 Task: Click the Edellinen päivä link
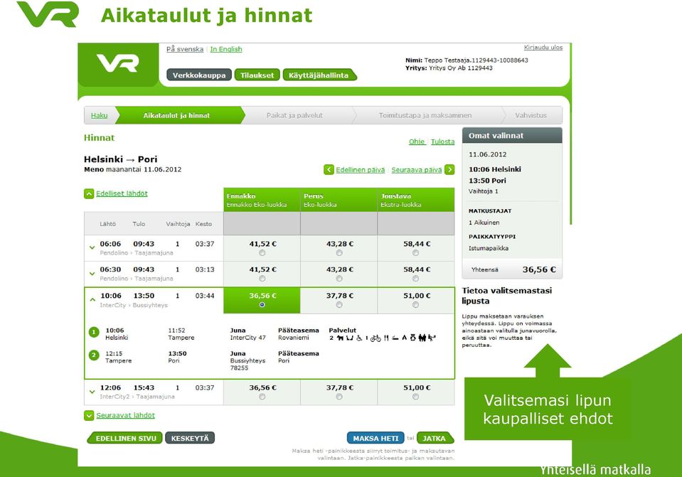click(360, 170)
